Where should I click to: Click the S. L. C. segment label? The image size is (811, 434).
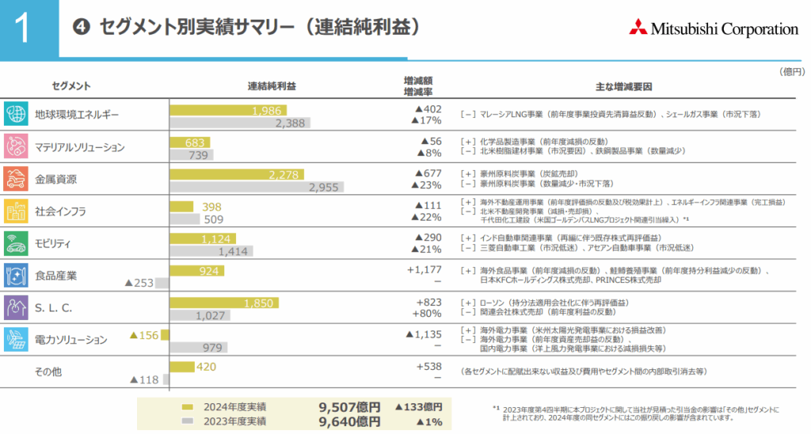(x=53, y=308)
